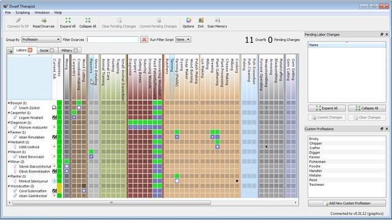Collapse the Herbalist (1) group

point(9,142)
